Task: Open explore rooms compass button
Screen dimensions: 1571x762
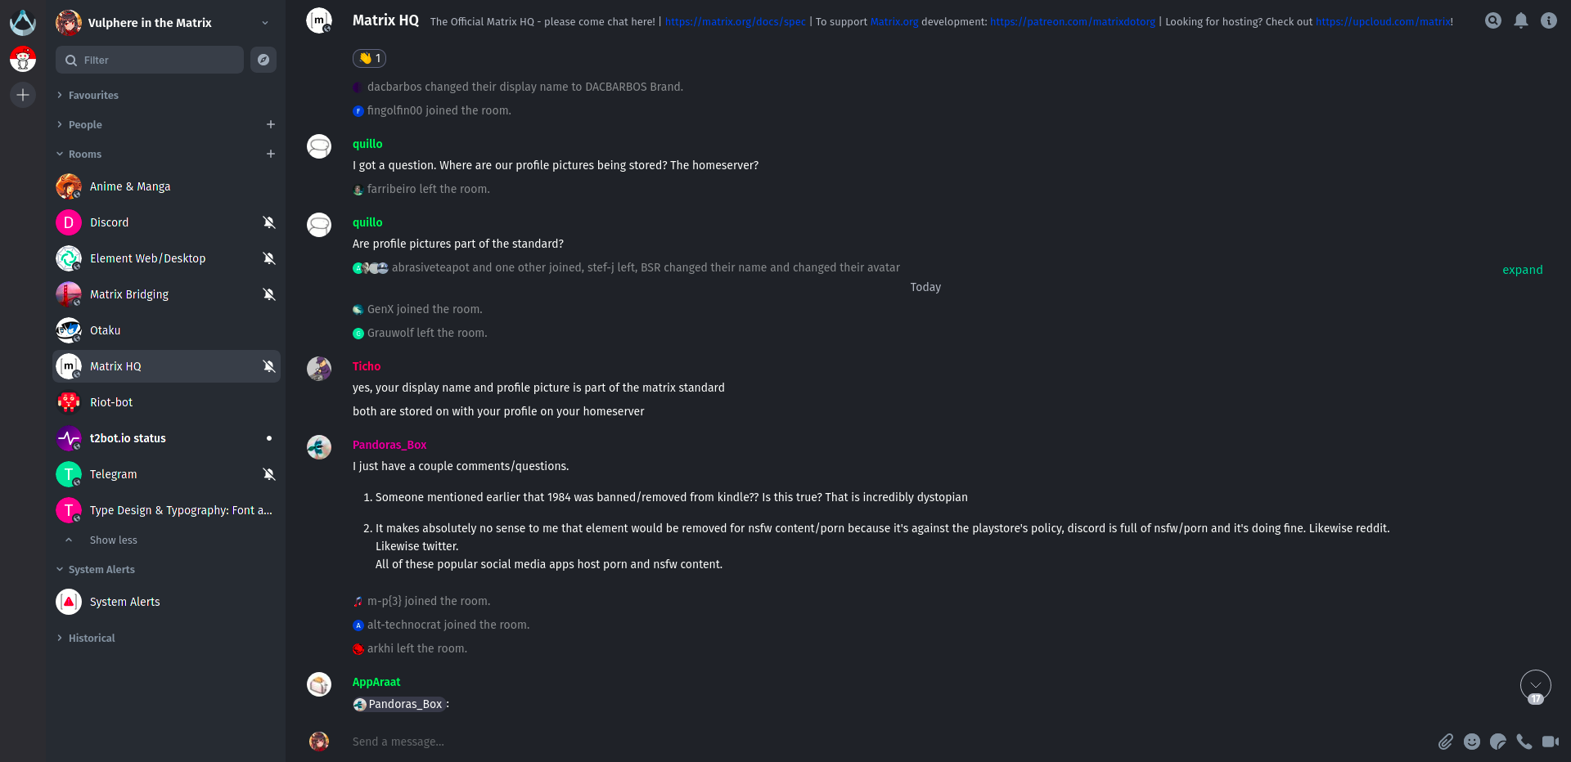Action: pyautogui.click(x=263, y=60)
